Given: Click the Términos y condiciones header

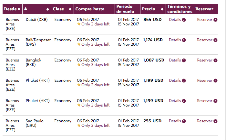Looking at the screenshot, I should point(180,9).
